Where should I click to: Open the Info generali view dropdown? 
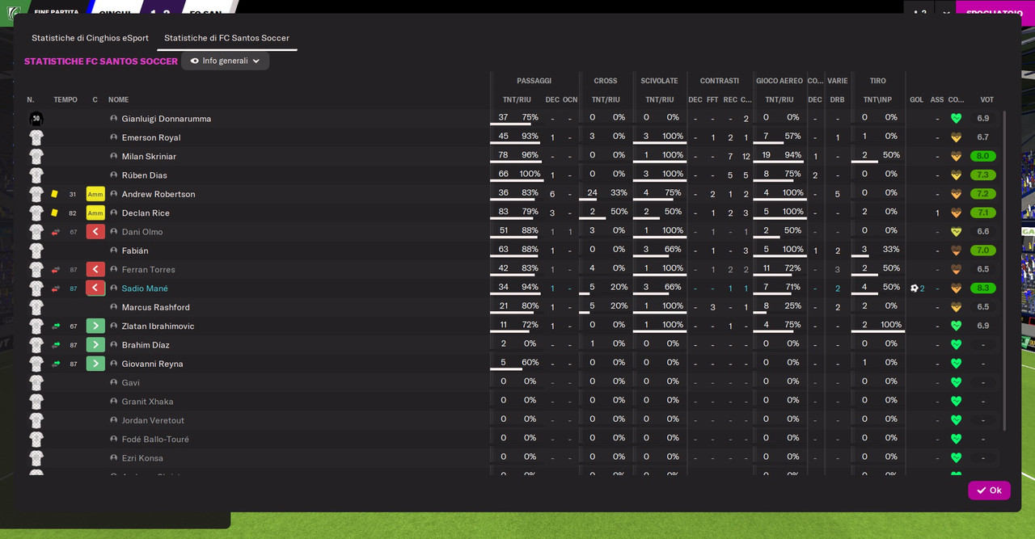[226, 61]
